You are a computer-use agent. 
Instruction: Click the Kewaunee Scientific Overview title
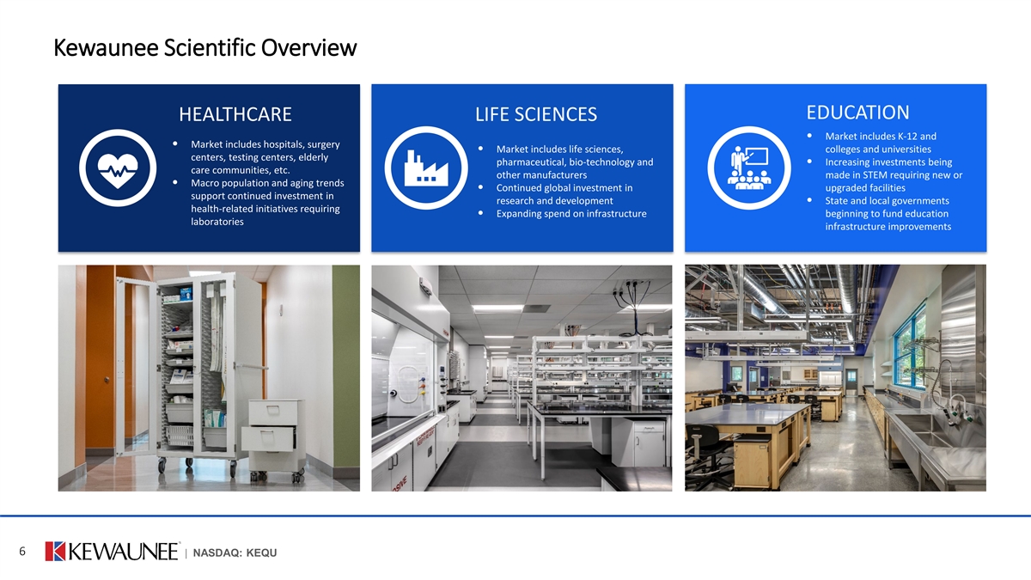204,46
